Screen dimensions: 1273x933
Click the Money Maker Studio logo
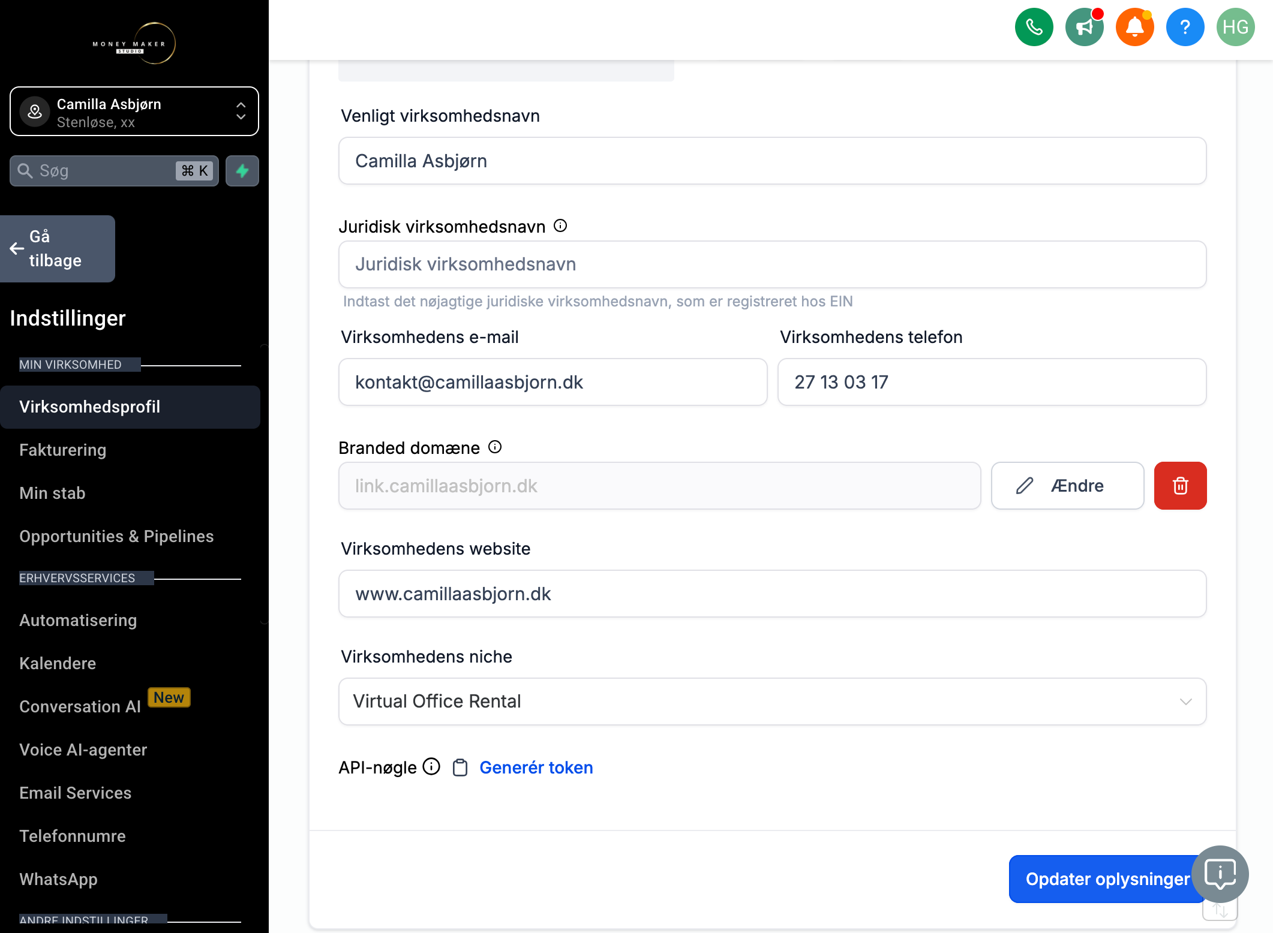coord(134,44)
